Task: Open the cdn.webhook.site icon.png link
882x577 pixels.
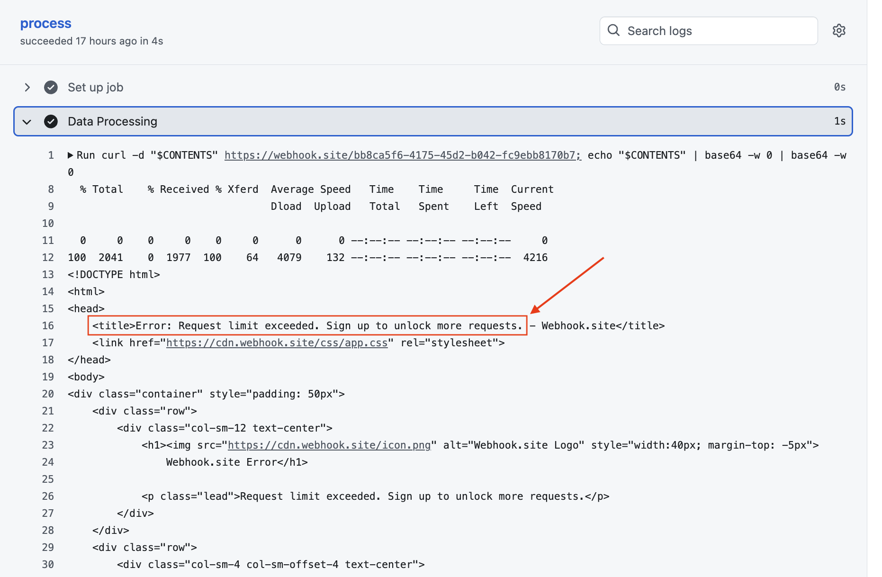Action: tap(329, 445)
